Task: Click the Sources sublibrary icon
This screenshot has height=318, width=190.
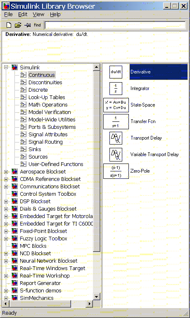Action: pos(23,157)
